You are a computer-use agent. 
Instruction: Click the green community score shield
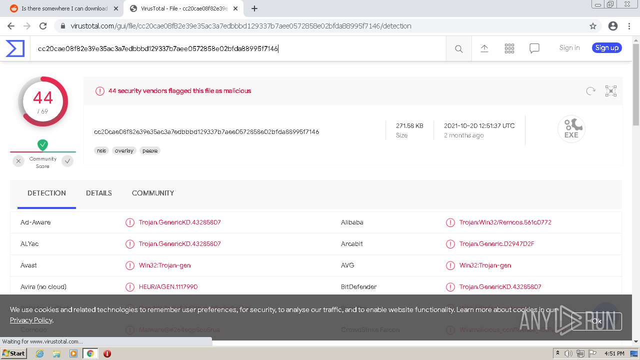tap(43, 145)
